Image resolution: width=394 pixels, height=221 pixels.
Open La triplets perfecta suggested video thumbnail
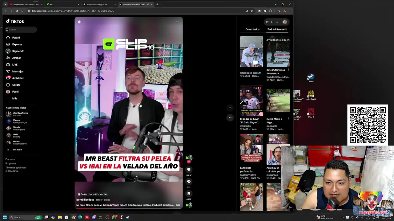[251, 149]
